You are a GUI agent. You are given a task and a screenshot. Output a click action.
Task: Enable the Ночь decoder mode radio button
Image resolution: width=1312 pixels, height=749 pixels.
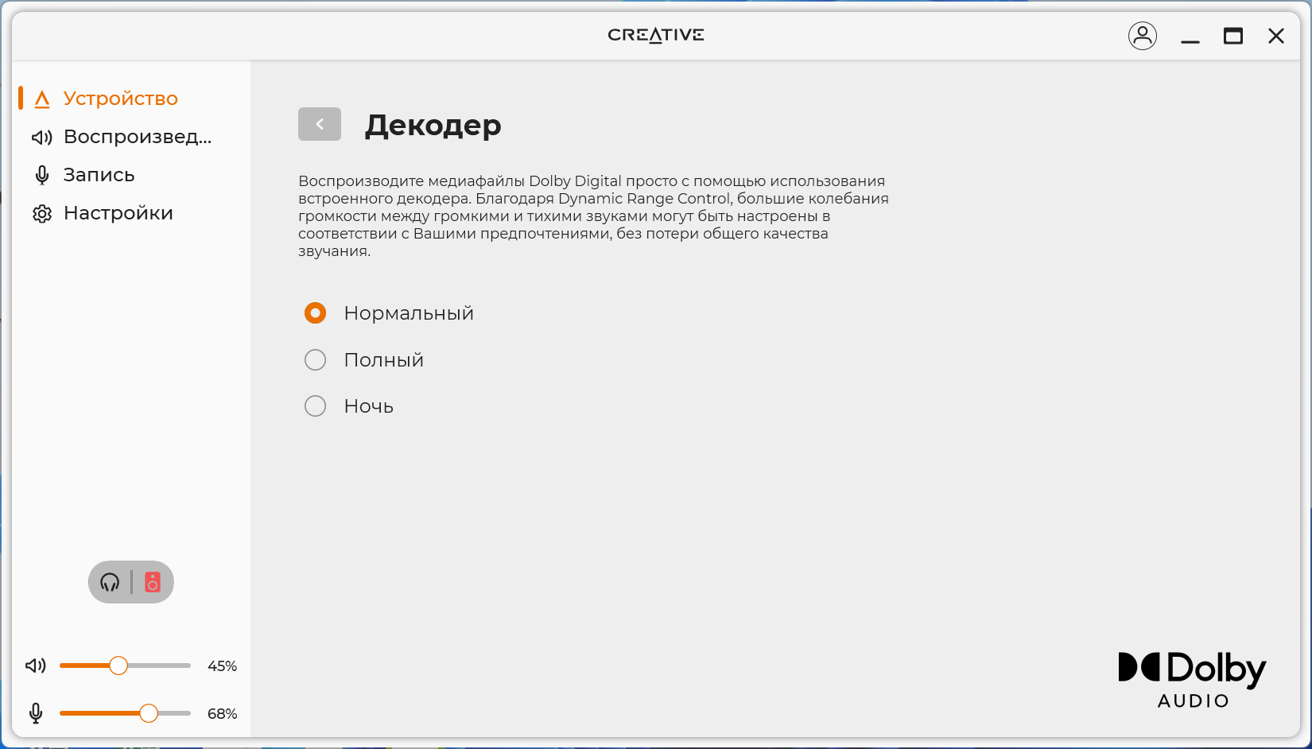(x=316, y=406)
